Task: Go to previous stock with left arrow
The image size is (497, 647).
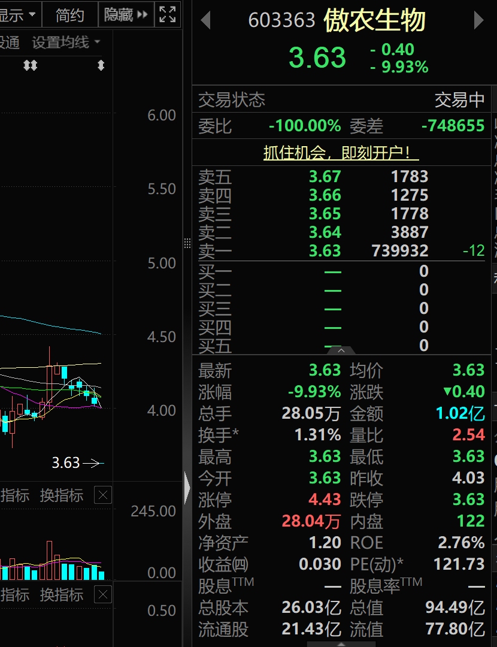Action: coord(205,20)
